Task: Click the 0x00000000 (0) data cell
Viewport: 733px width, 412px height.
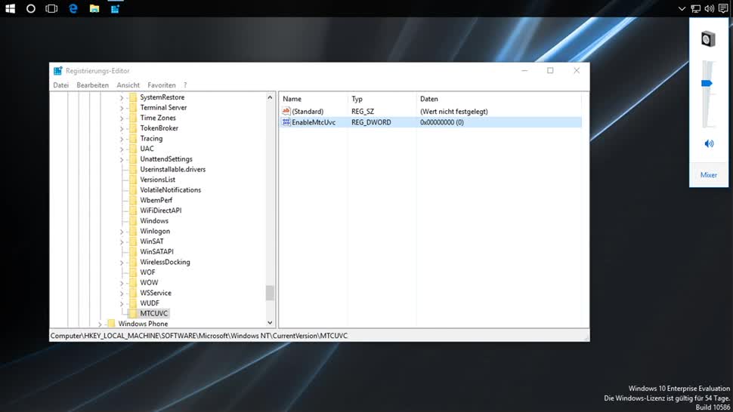Action: click(442, 122)
